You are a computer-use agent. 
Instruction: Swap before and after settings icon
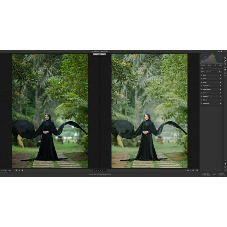pyautogui.click(x=188, y=171)
